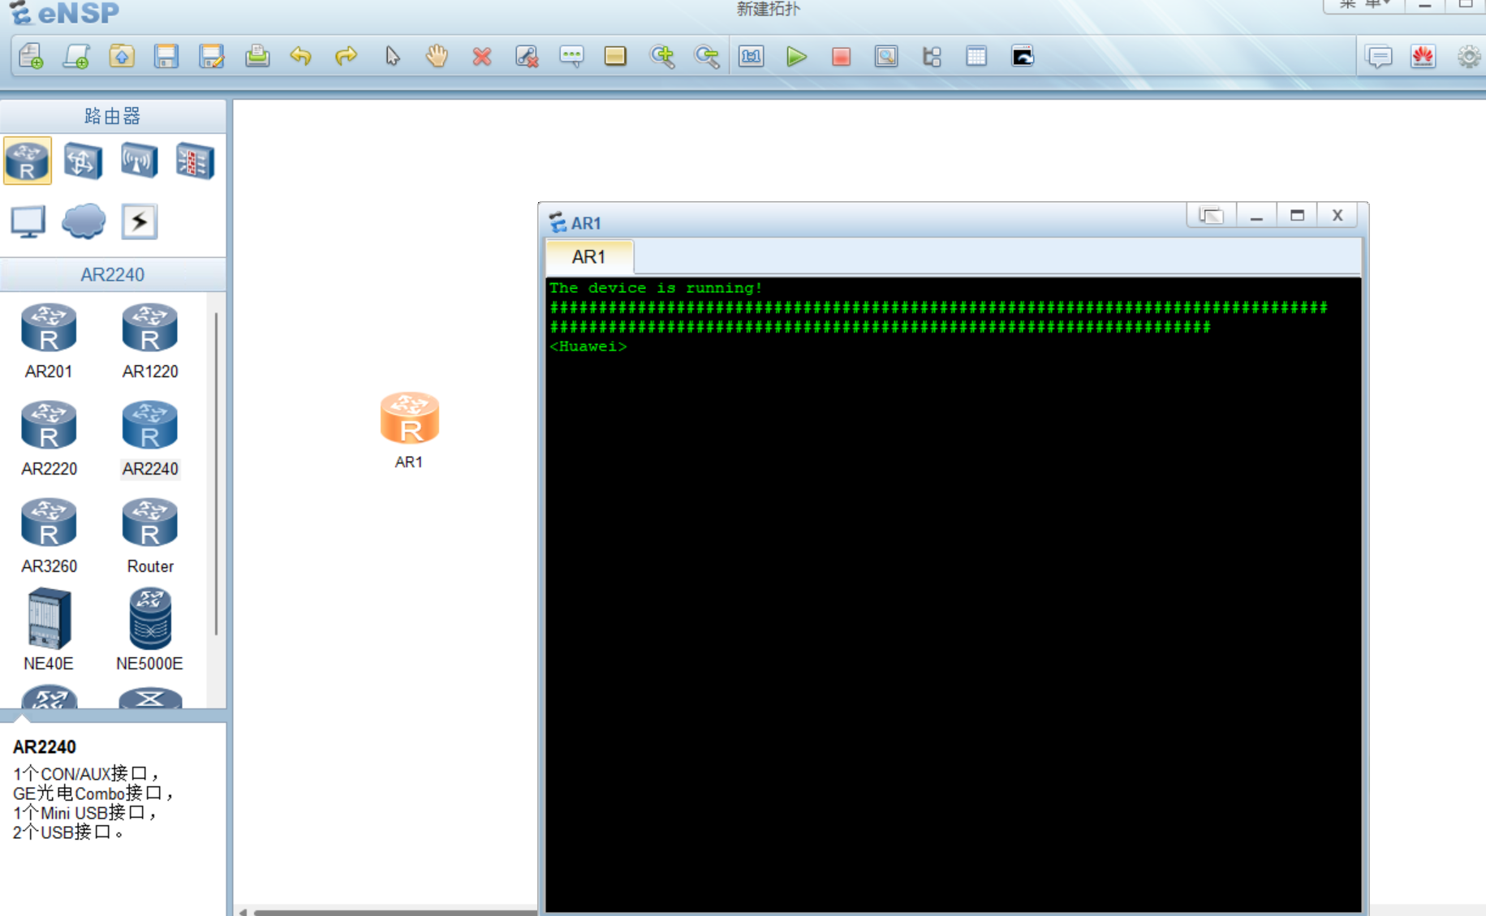Click the delete all connections icon
The image size is (1486, 916).
coord(527,57)
